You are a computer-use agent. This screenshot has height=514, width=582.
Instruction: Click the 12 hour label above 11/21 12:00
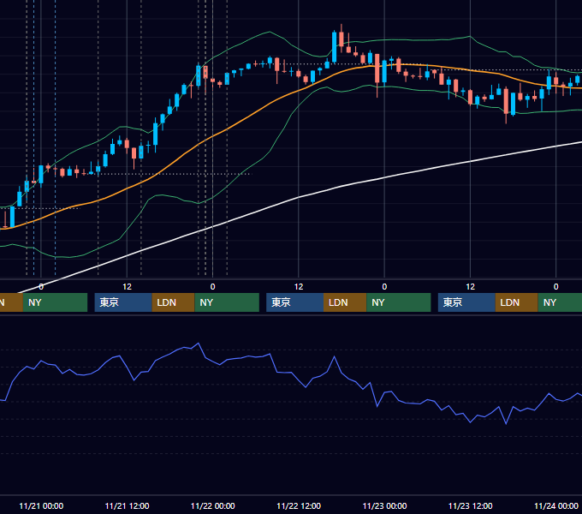click(127, 287)
